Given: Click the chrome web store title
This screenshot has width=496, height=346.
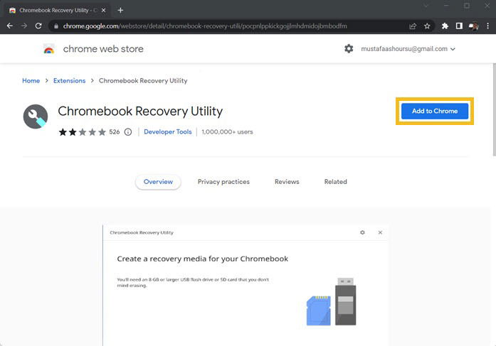Looking at the screenshot, I should click(103, 49).
